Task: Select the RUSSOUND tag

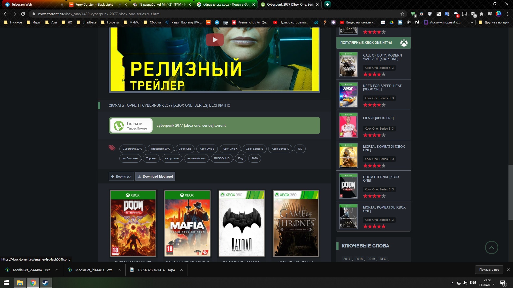Action: (222, 158)
